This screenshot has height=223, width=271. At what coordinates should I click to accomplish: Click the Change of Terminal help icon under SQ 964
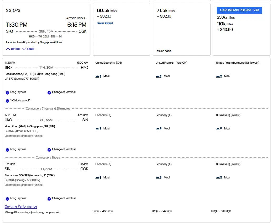(49, 199)
